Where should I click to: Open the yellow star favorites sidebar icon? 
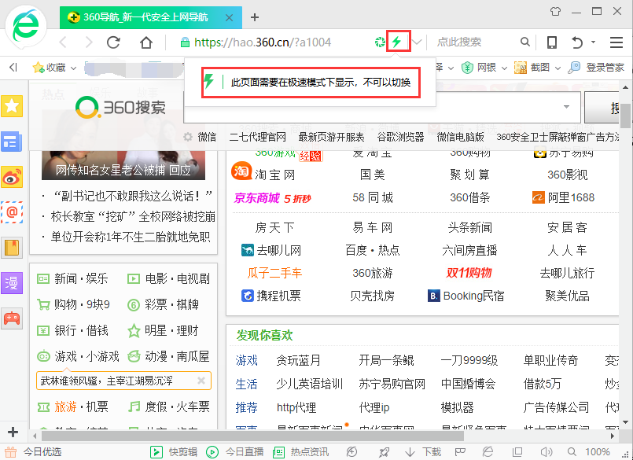(12, 106)
